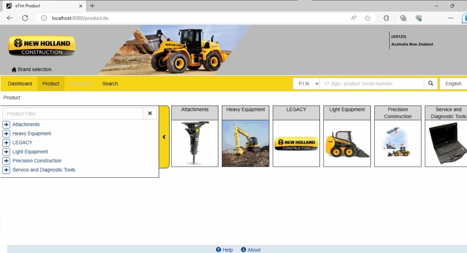Click the Read aloud icon

354,18
